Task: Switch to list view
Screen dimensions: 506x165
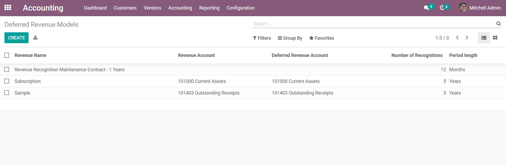Action: (484, 38)
